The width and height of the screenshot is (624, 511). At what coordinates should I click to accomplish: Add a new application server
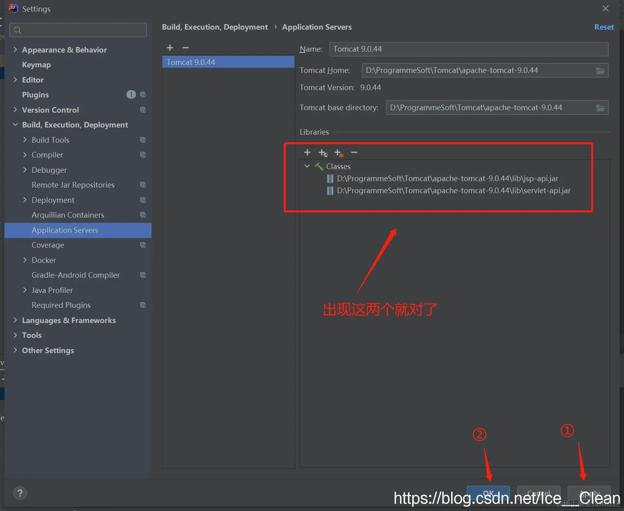point(170,48)
